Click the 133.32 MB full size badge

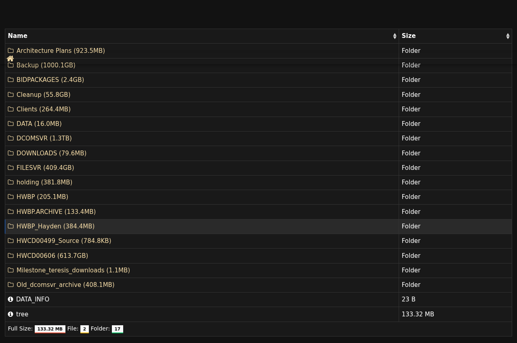coord(50,329)
